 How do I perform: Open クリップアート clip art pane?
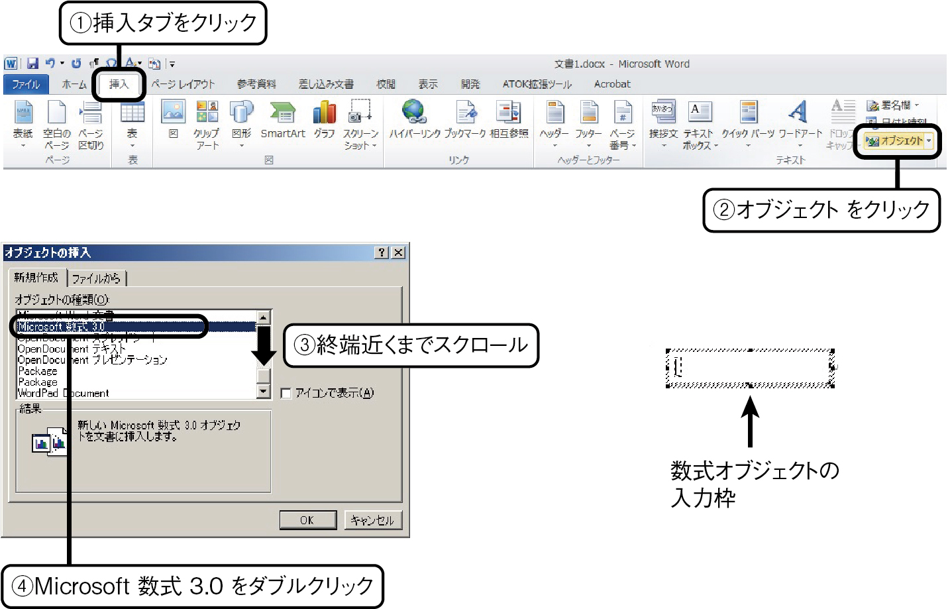[207, 125]
